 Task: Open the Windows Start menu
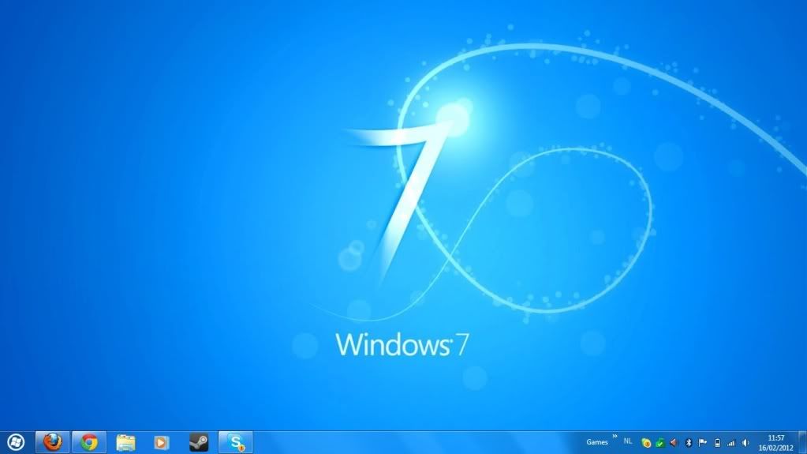16,442
